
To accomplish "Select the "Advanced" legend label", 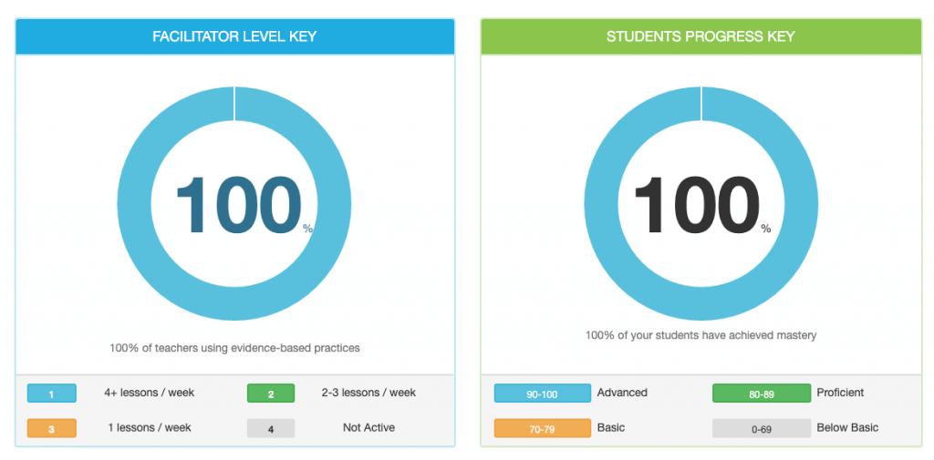I will coord(622,393).
